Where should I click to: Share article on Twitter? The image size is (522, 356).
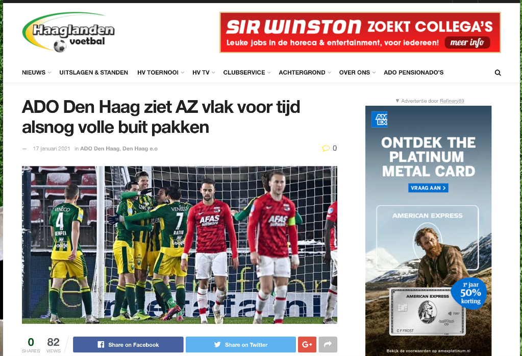(241, 344)
